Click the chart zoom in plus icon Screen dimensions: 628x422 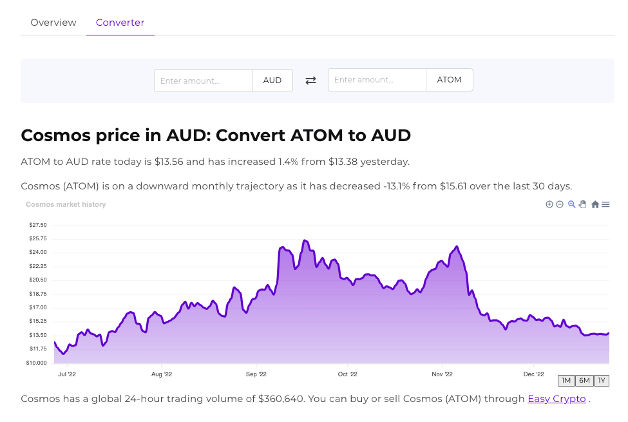549,204
